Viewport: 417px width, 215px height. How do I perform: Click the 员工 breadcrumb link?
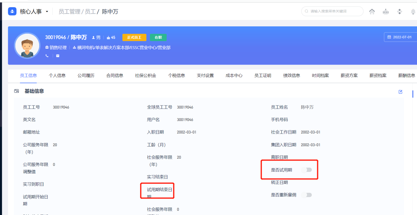90,12
